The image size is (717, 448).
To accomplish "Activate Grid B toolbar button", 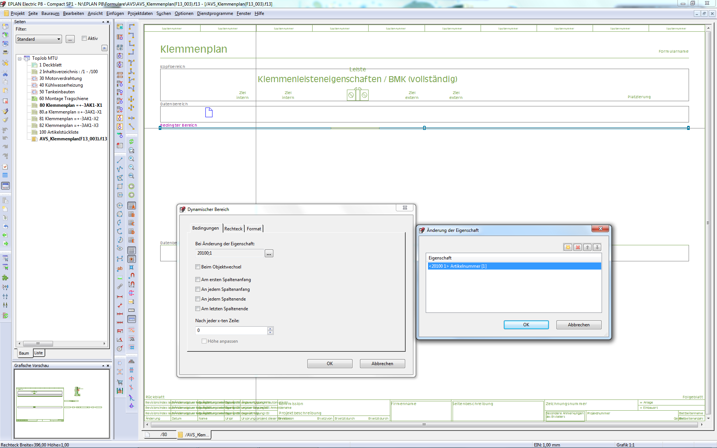I will pyautogui.click(x=131, y=214).
